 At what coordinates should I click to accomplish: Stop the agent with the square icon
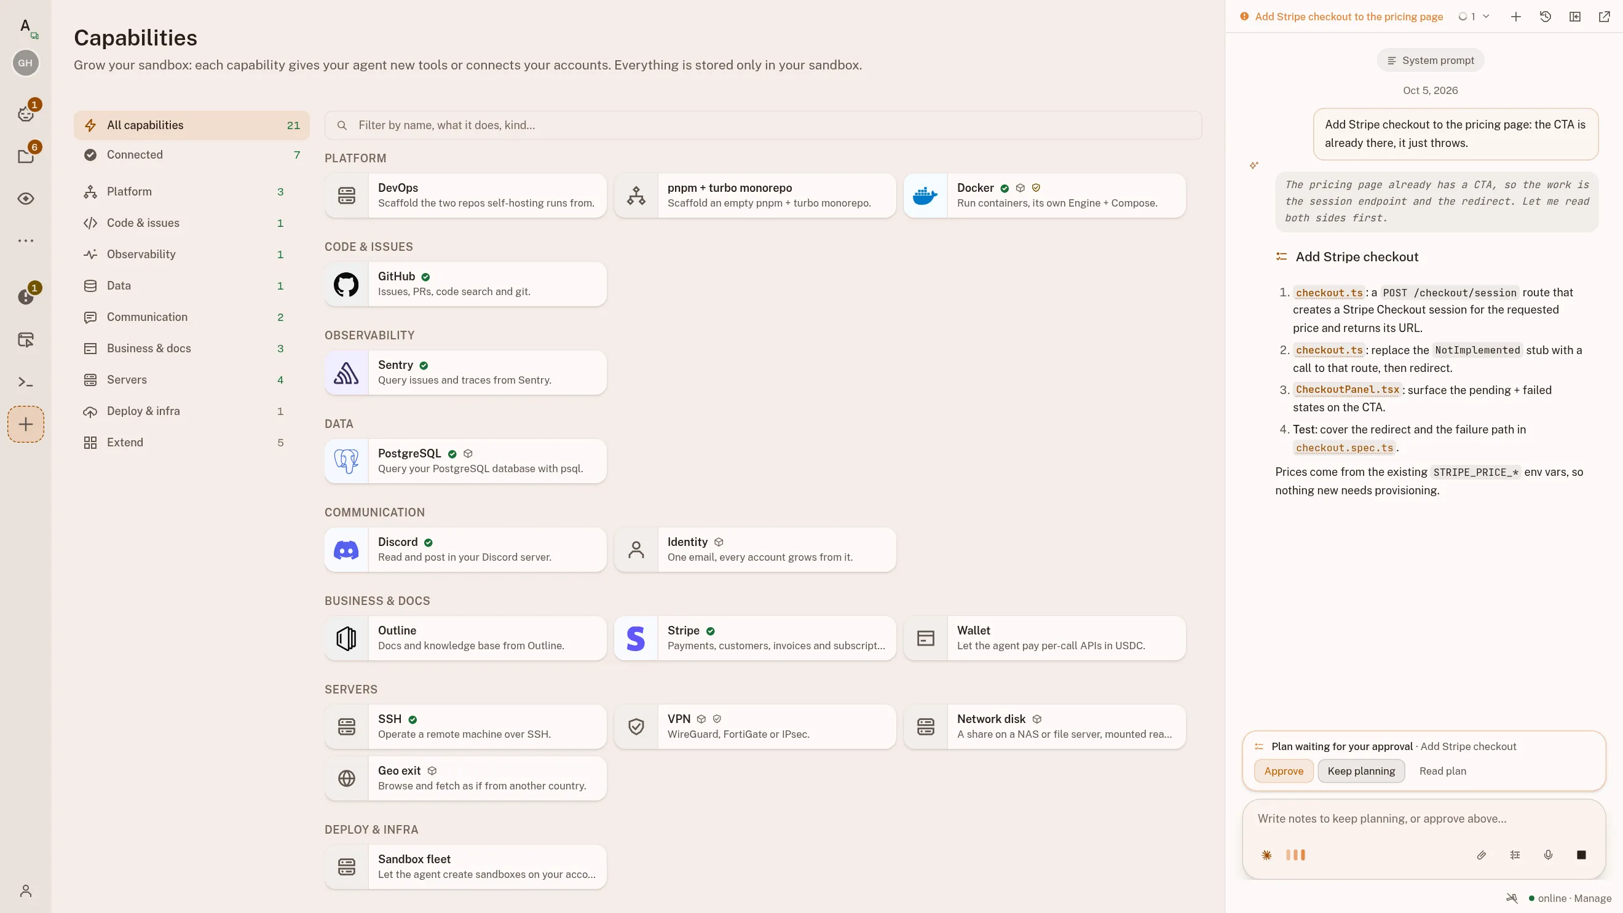coord(1581,855)
